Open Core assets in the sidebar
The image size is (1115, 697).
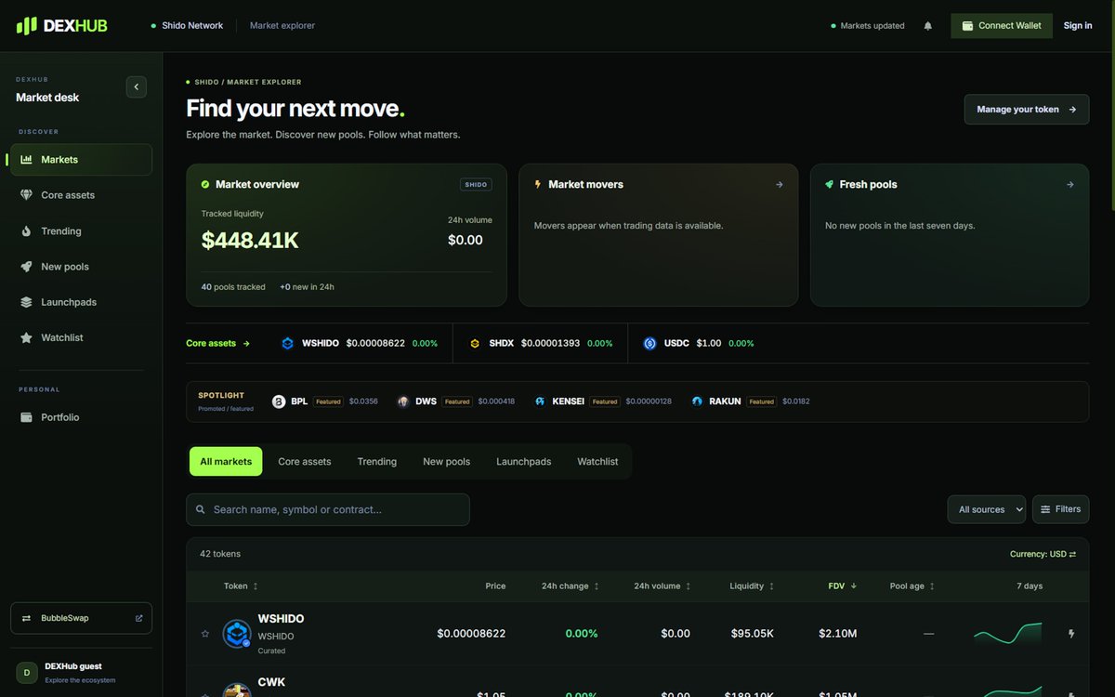81,195
